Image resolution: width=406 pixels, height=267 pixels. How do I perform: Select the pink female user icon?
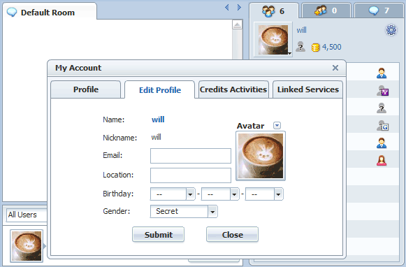click(x=382, y=161)
